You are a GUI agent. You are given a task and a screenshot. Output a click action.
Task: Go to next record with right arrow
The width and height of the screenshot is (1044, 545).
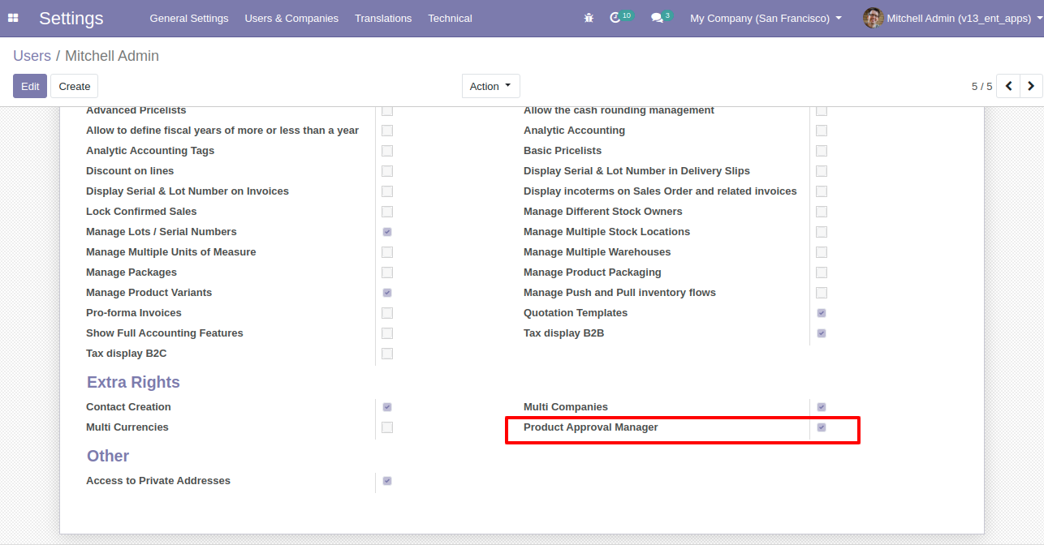pos(1031,86)
